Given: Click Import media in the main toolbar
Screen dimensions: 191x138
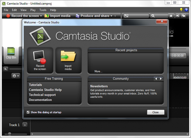Looking at the screenshot, I should pos(57,16).
